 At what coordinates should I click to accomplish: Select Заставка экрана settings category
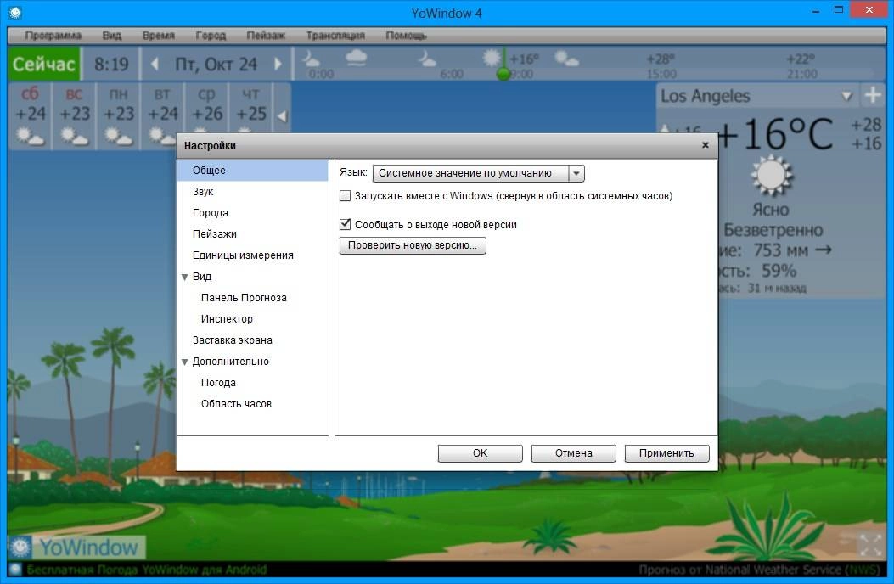252,340
